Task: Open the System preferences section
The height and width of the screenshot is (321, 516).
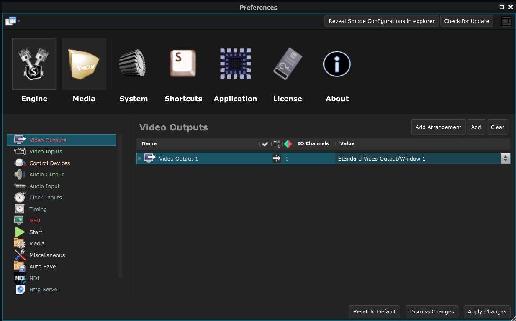Action: [133, 64]
